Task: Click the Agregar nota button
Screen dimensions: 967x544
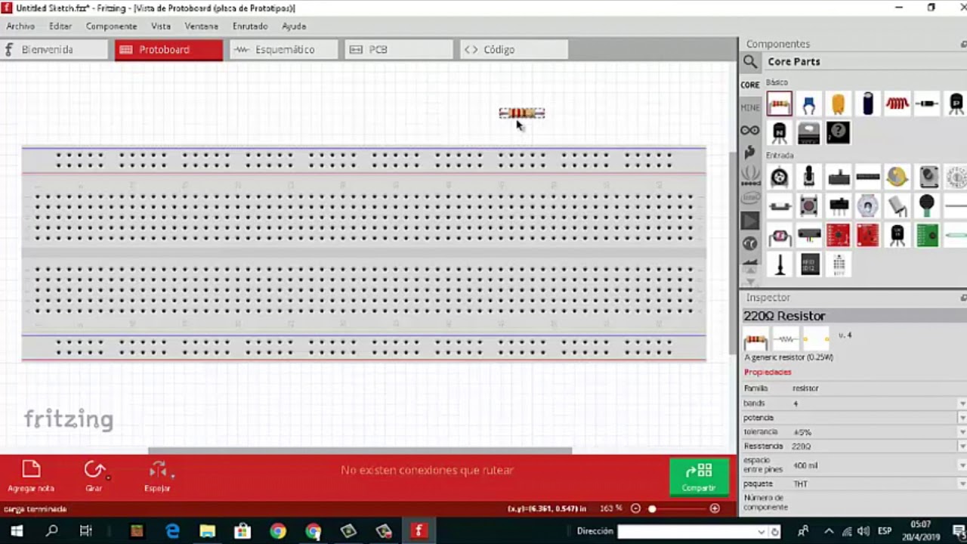Action: pos(31,476)
